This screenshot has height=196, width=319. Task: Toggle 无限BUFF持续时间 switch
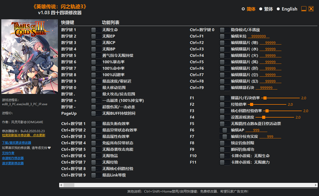click(96, 113)
